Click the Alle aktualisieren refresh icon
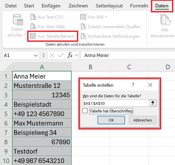This screenshot has height=165, width=175. tap(165, 20)
